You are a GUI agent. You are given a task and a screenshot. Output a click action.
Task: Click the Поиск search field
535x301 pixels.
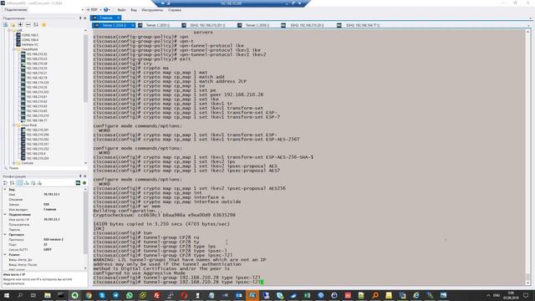click(44, 168)
